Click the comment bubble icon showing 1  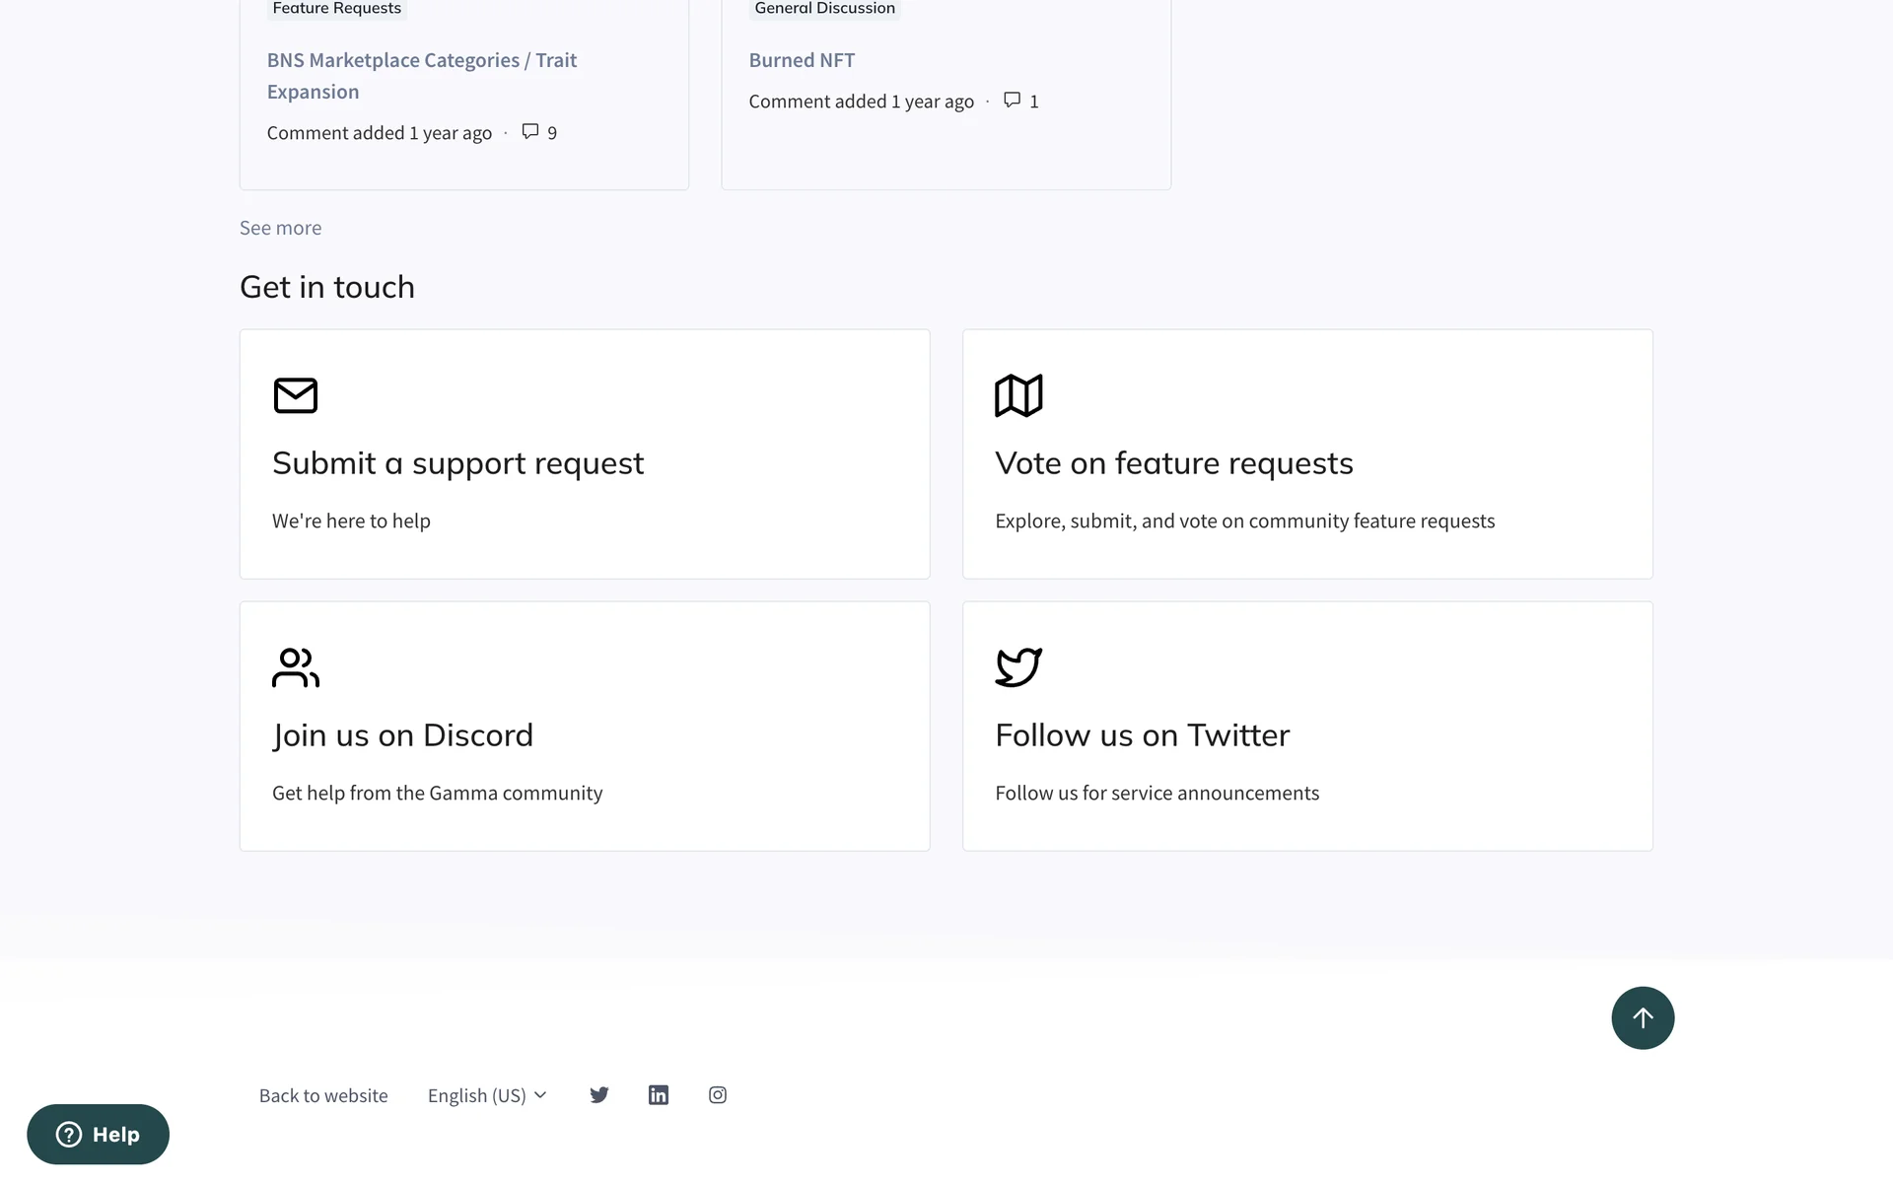[1012, 100]
